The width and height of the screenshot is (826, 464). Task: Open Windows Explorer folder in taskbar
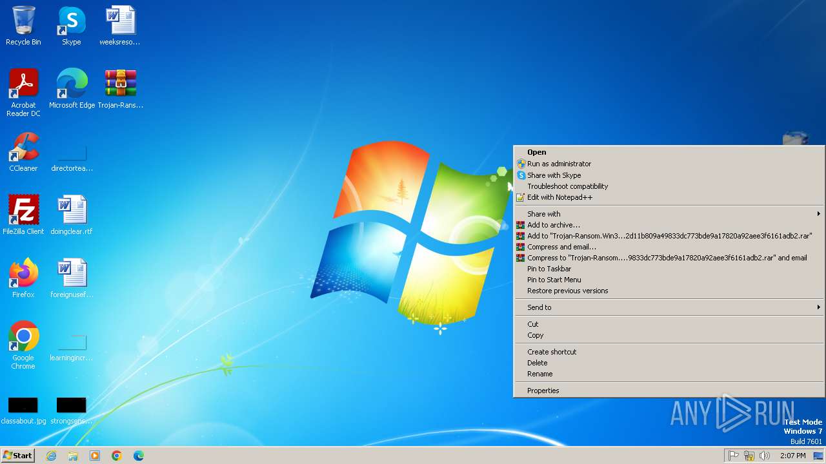tap(73, 456)
